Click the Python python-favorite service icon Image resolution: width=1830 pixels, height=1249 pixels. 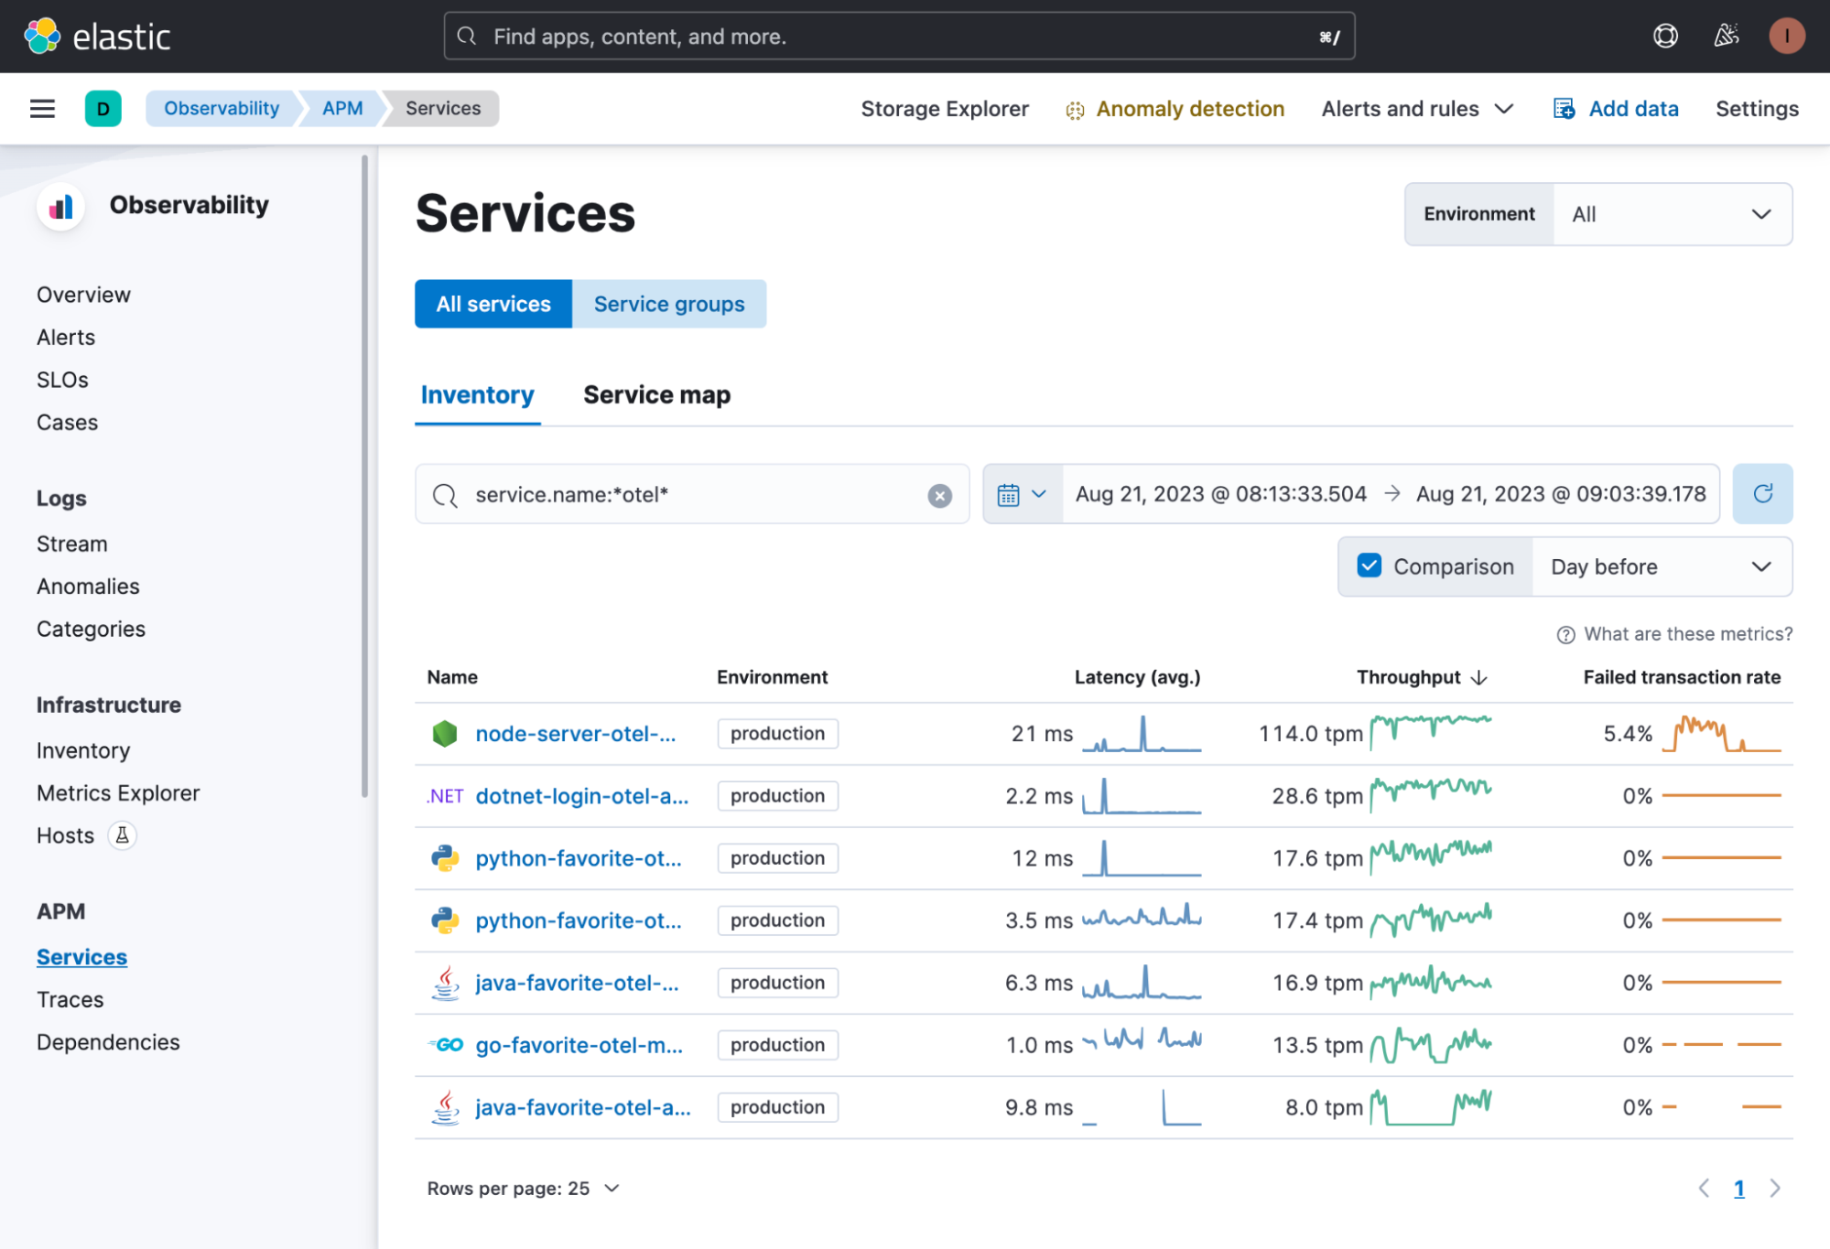tap(447, 856)
